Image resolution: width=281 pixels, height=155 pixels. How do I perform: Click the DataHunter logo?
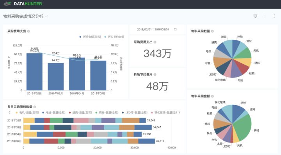coord(23,4)
